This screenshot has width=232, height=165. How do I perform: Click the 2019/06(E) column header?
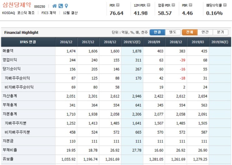[220, 42]
